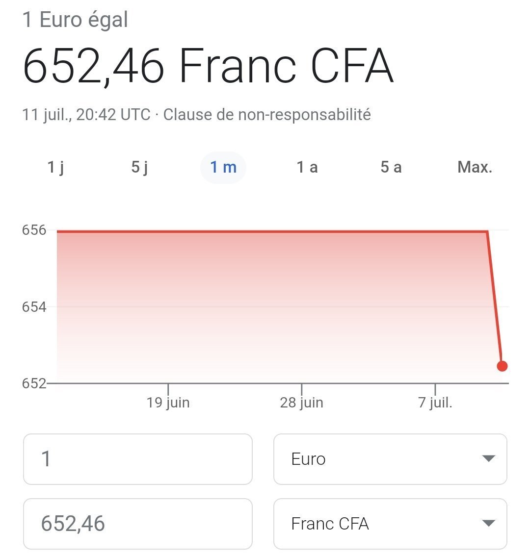Image resolution: width=530 pixels, height=557 pixels.
Task: Focus the Franc CFA amount field
Action: tap(137, 524)
